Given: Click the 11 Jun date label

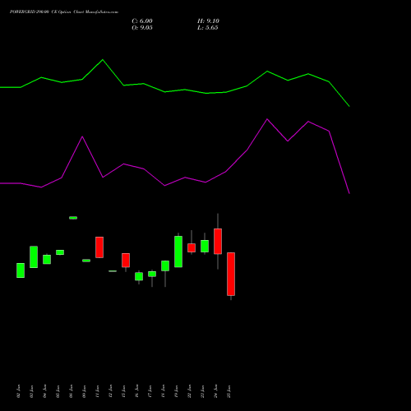Looking at the screenshot, I should point(98,391).
